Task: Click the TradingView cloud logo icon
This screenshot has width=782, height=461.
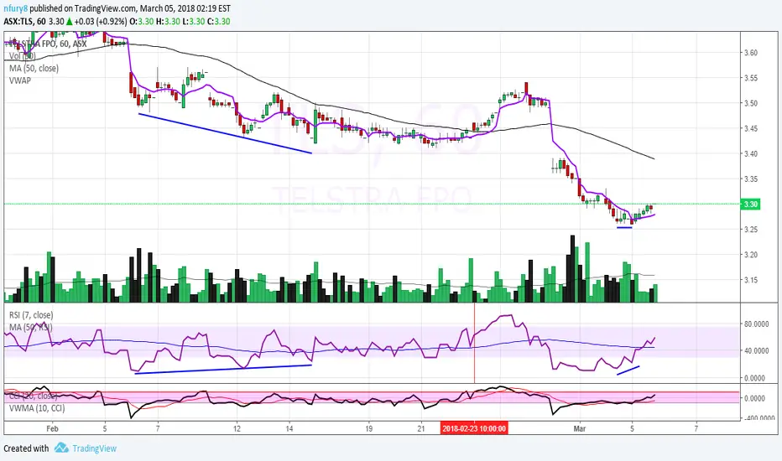Action: (61, 448)
